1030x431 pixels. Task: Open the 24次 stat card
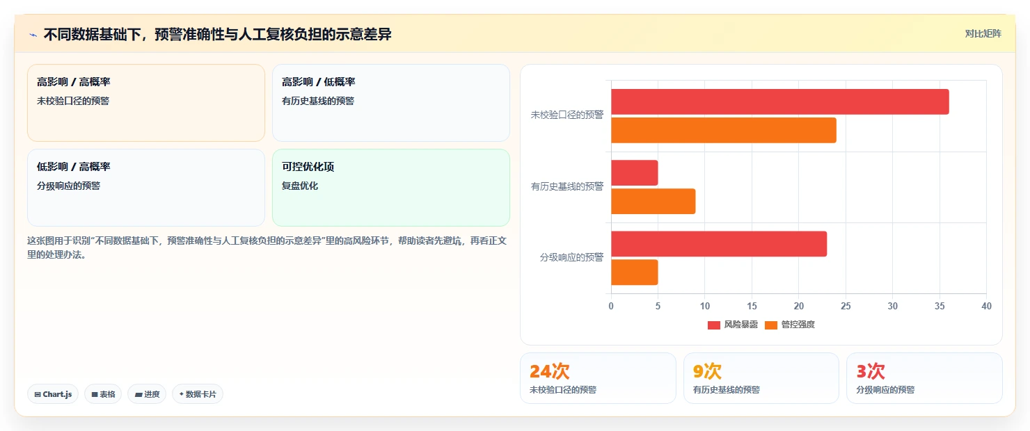point(598,378)
